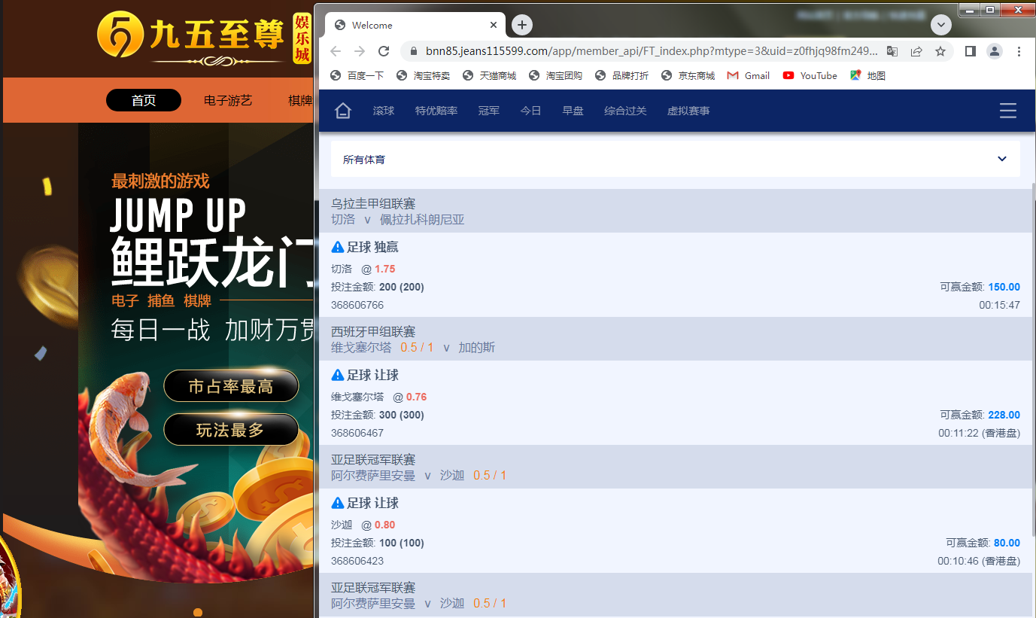The image size is (1036, 618).
Task: Open the 百度一下 bookmark
Action: click(358, 75)
